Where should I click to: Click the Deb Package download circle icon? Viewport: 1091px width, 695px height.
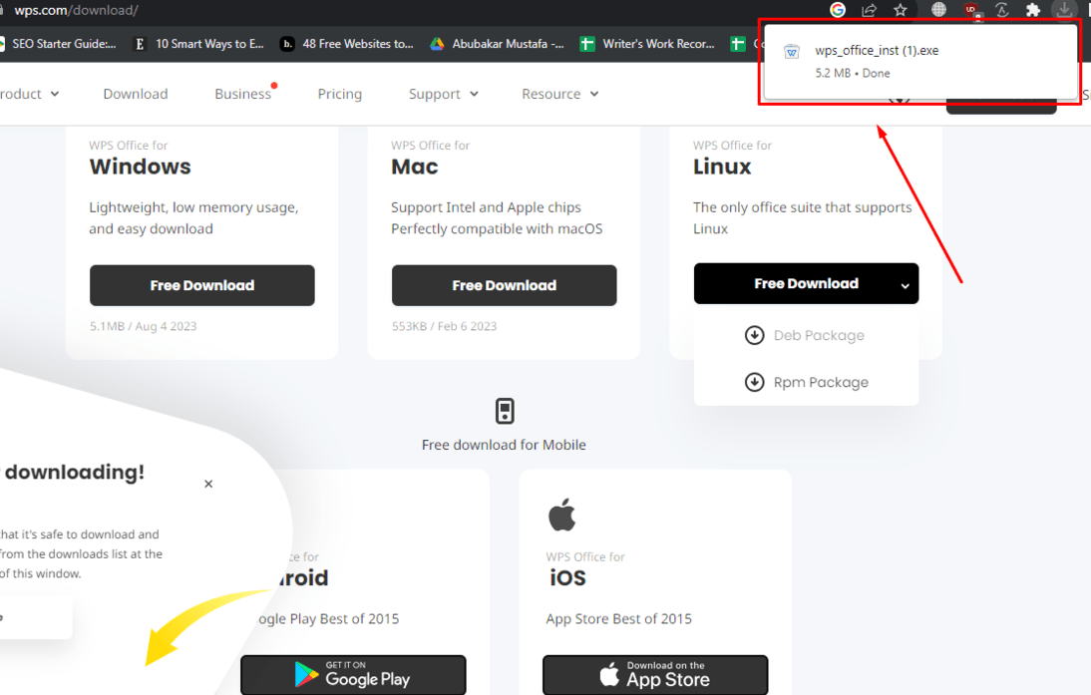pos(755,335)
